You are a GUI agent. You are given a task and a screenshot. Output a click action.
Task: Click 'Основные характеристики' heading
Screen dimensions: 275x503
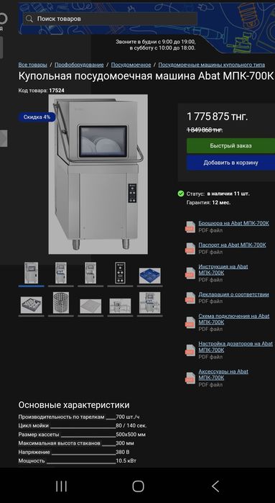(74, 405)
